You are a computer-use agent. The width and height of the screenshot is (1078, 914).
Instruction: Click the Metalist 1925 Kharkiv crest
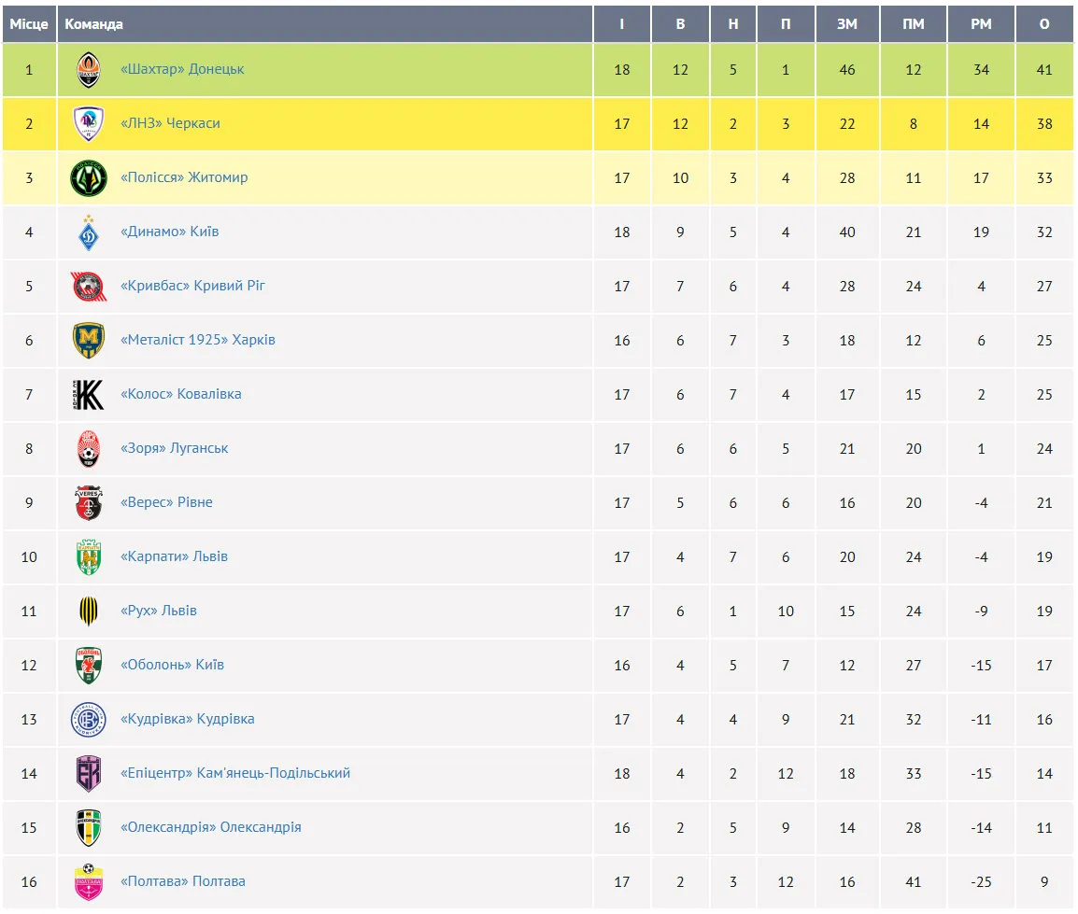(x=89, y=341)
